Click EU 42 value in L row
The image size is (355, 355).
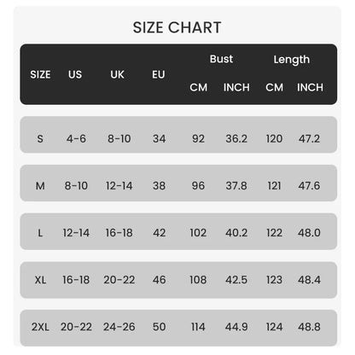[x=159, y=233]
